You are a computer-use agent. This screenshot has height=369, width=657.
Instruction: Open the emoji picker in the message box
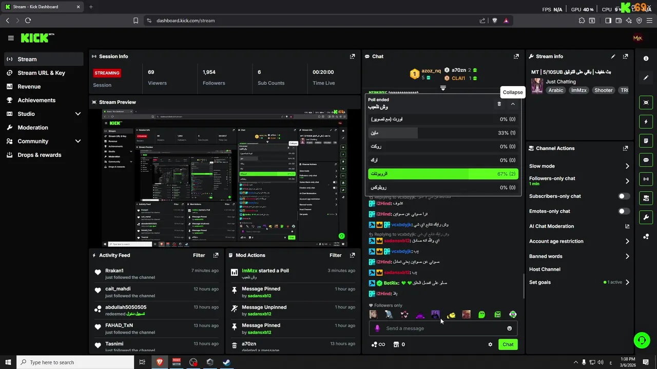point(509,329)
